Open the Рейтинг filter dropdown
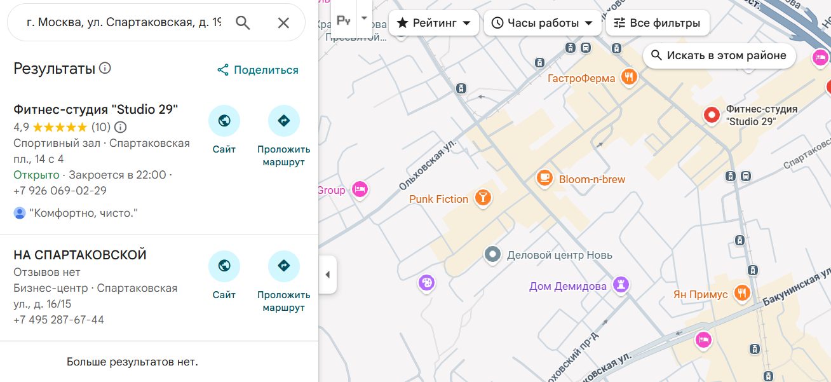 pos(433,23)
